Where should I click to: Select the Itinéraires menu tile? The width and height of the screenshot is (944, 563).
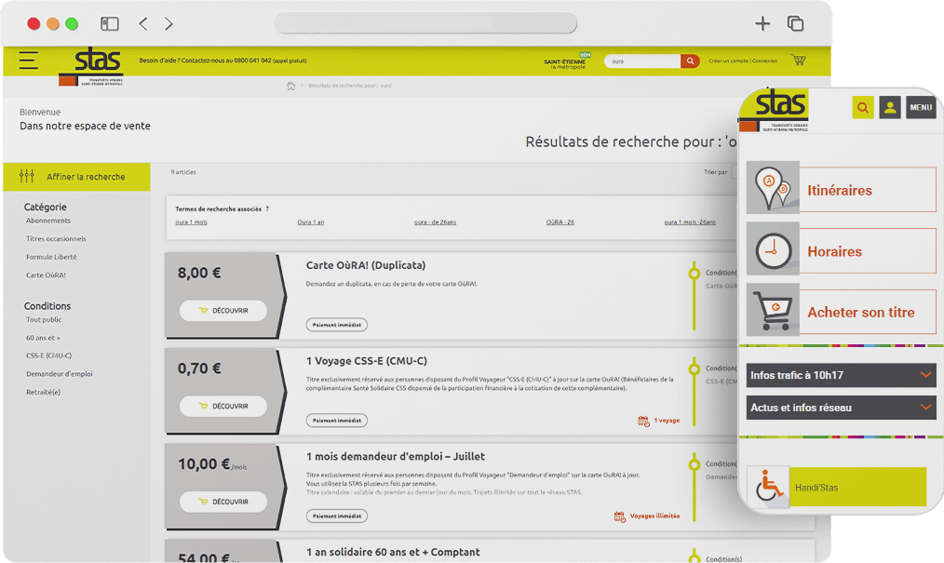coord(841,190)
